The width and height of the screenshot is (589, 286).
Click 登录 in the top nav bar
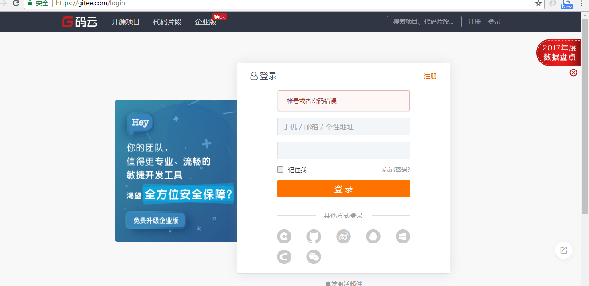494,22
